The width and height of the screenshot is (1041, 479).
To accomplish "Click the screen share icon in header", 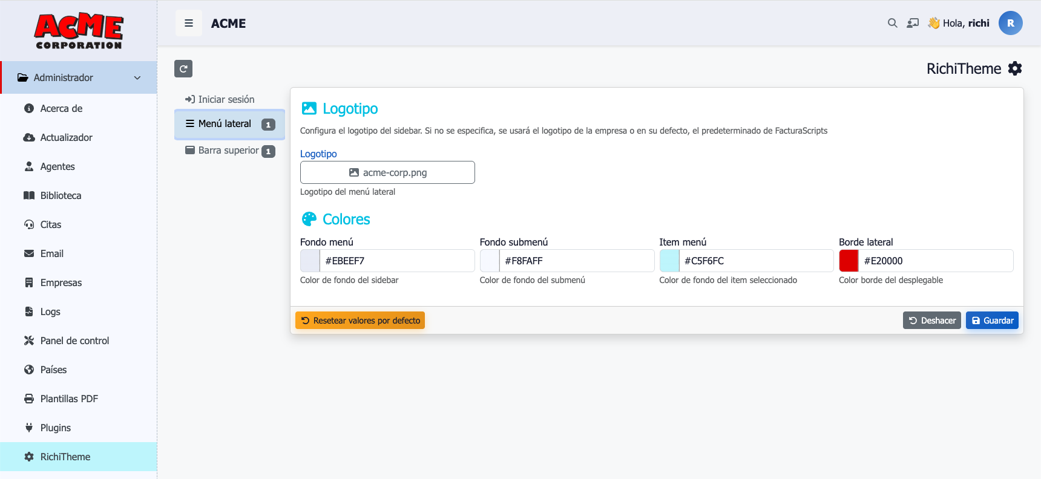I will [x=913, y=23].
